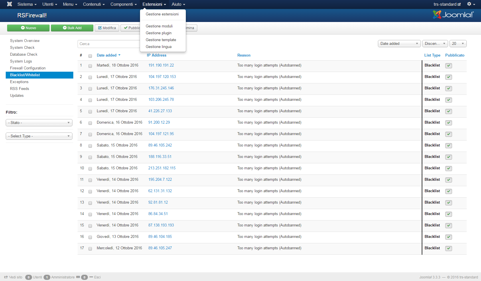Viewport: 481px width, 281px height.
Task: Click the green Nuovo button
Action: point(28,28)
